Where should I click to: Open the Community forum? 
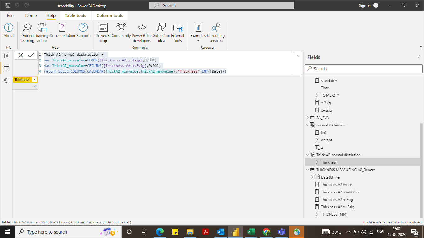[x=121, y=30]
